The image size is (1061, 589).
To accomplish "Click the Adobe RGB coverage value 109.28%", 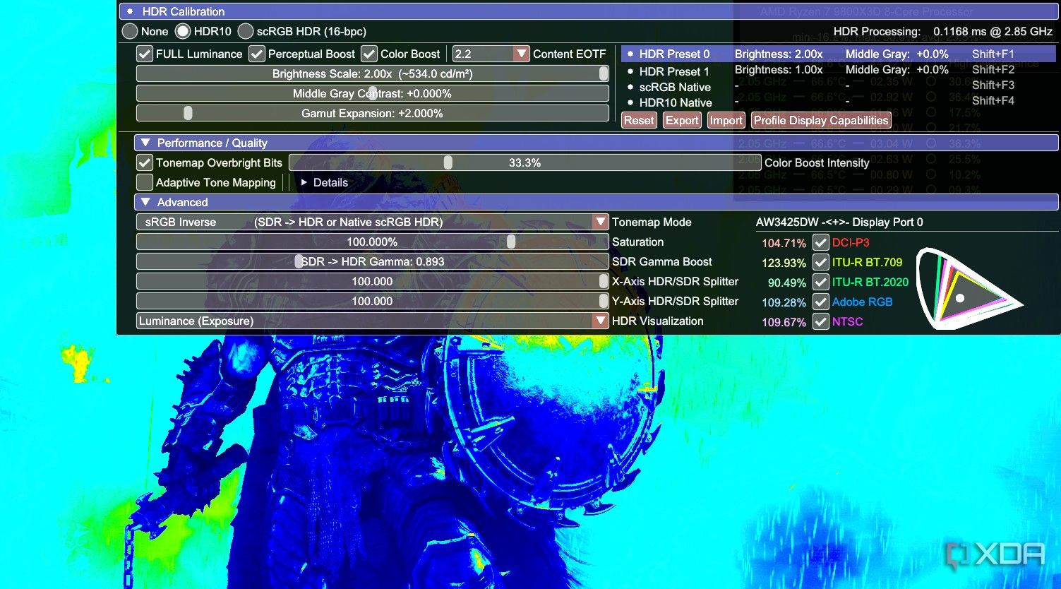I will click(784, 302).
